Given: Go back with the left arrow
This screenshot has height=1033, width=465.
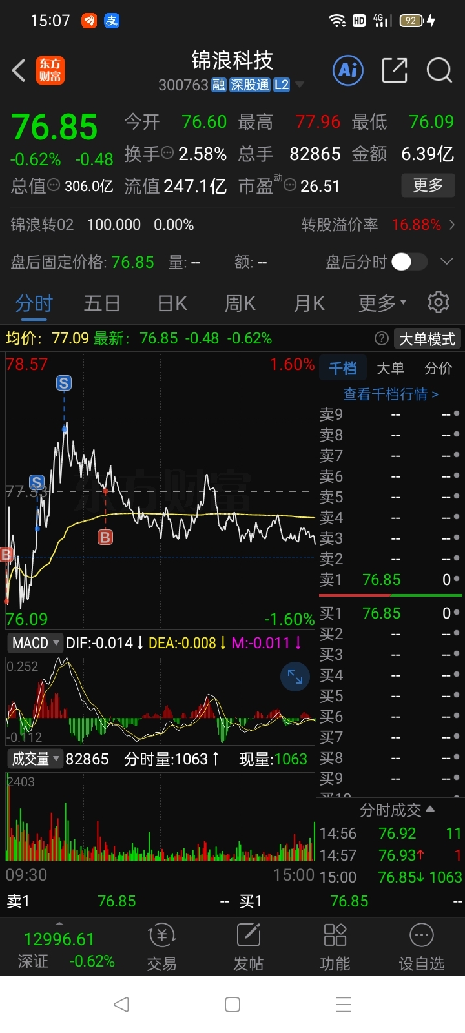Looking at the screenshot, I should [19, 70].
